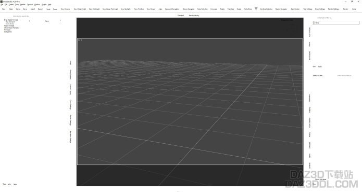Viewport: 362px width, 192px height.
Task: Click Save in the toolbar
Action: point(25,9)
